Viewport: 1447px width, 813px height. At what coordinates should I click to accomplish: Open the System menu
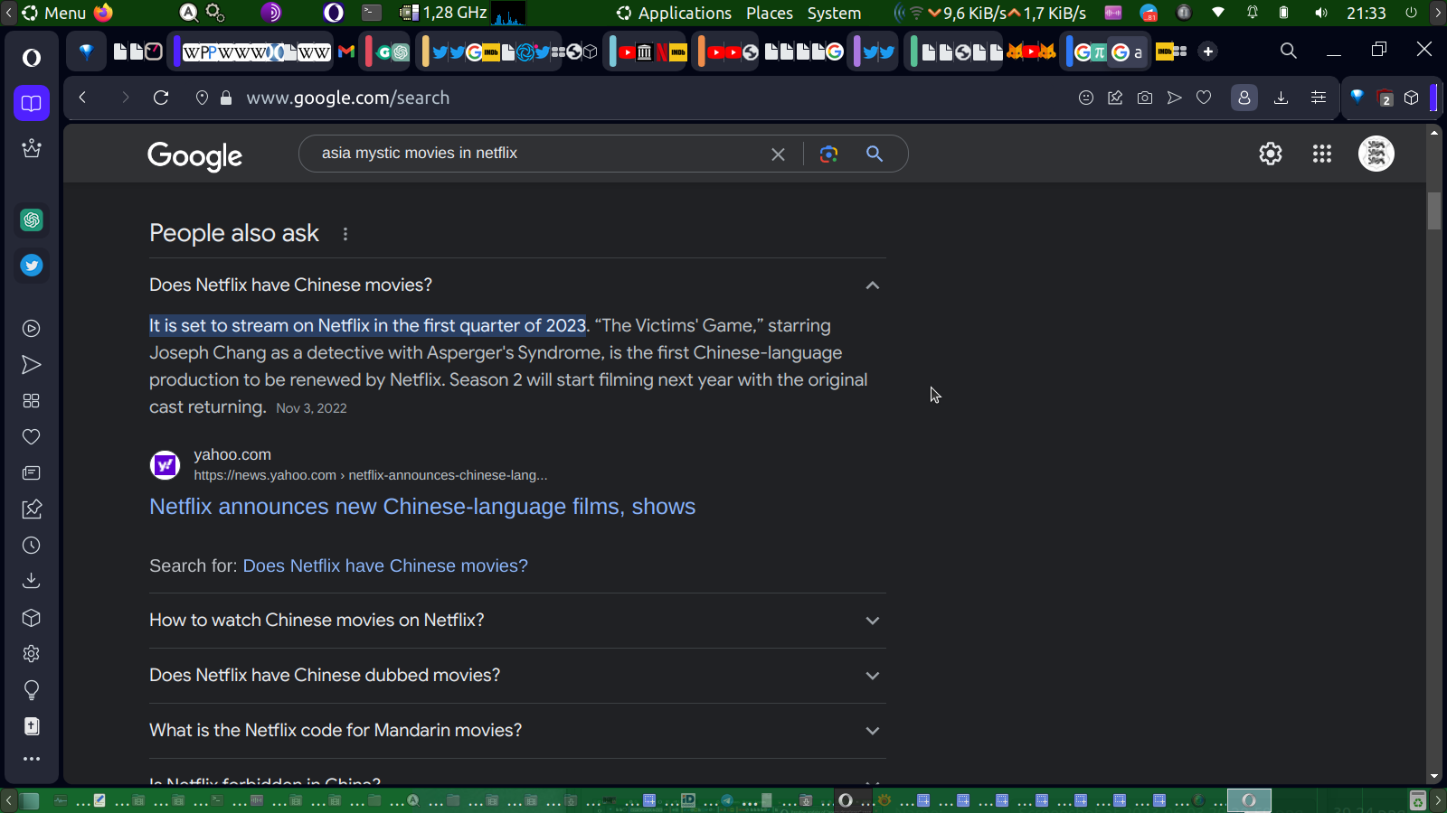(834, 13)
